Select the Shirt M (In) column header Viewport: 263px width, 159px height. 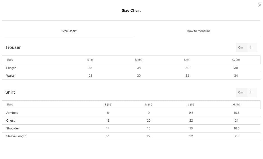coord(149,105)
